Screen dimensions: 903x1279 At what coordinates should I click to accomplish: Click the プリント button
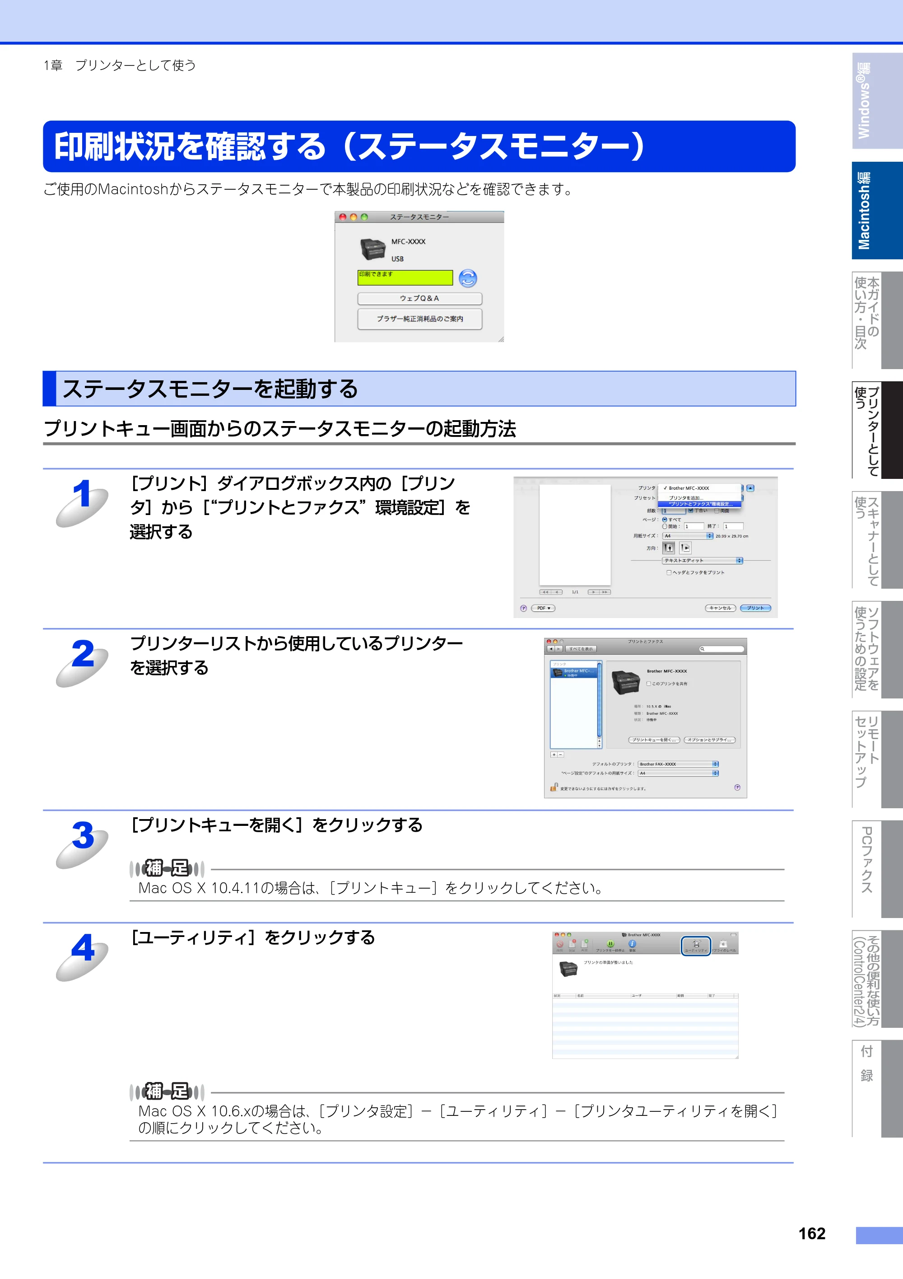click(x=755, y=608)
